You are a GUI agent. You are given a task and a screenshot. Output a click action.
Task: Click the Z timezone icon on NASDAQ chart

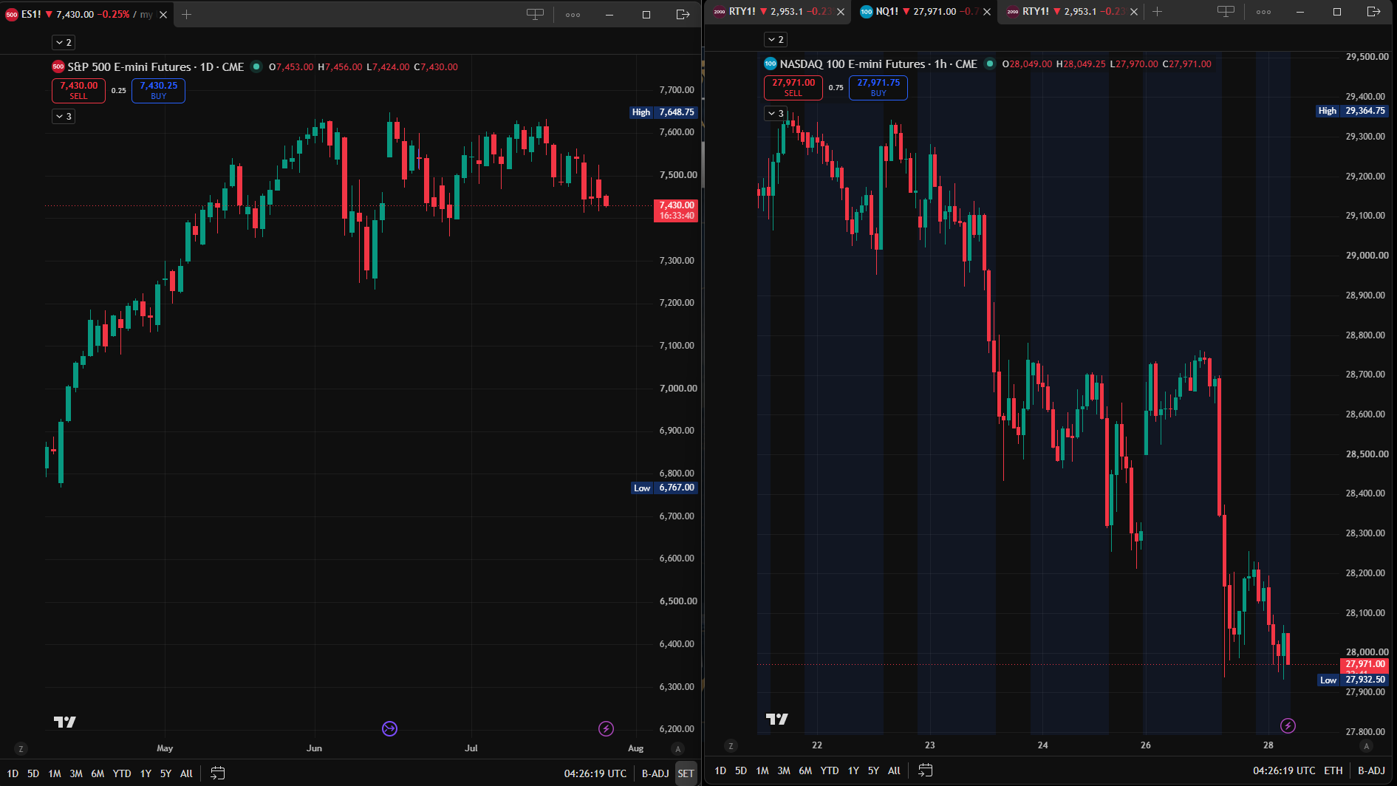point(731,745)
